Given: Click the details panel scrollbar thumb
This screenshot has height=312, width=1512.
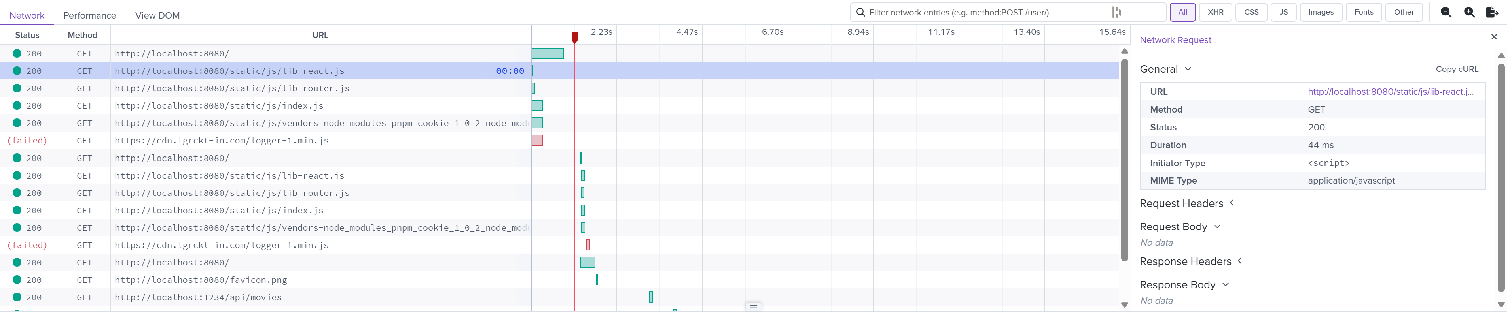Looking at the screenshot, I should (1501, 177).
